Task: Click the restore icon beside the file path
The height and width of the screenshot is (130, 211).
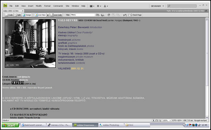Action: (206, 11)
